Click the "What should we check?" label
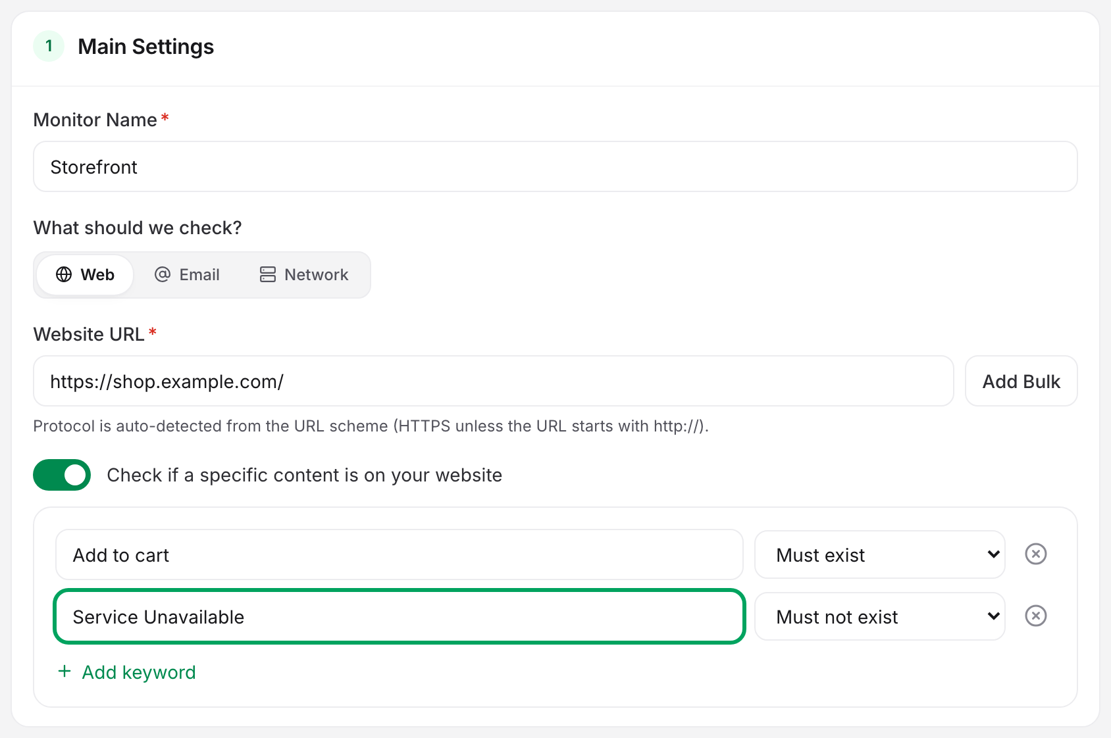The image size is (1111, 738). 138,228
